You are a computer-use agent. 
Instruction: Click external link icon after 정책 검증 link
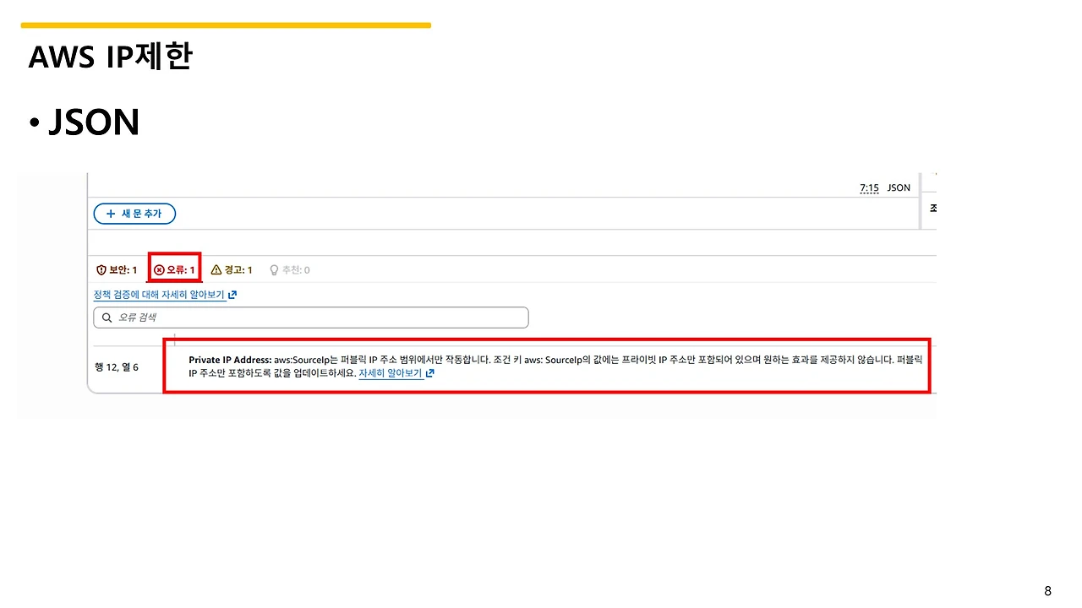(x=232, y=295)
